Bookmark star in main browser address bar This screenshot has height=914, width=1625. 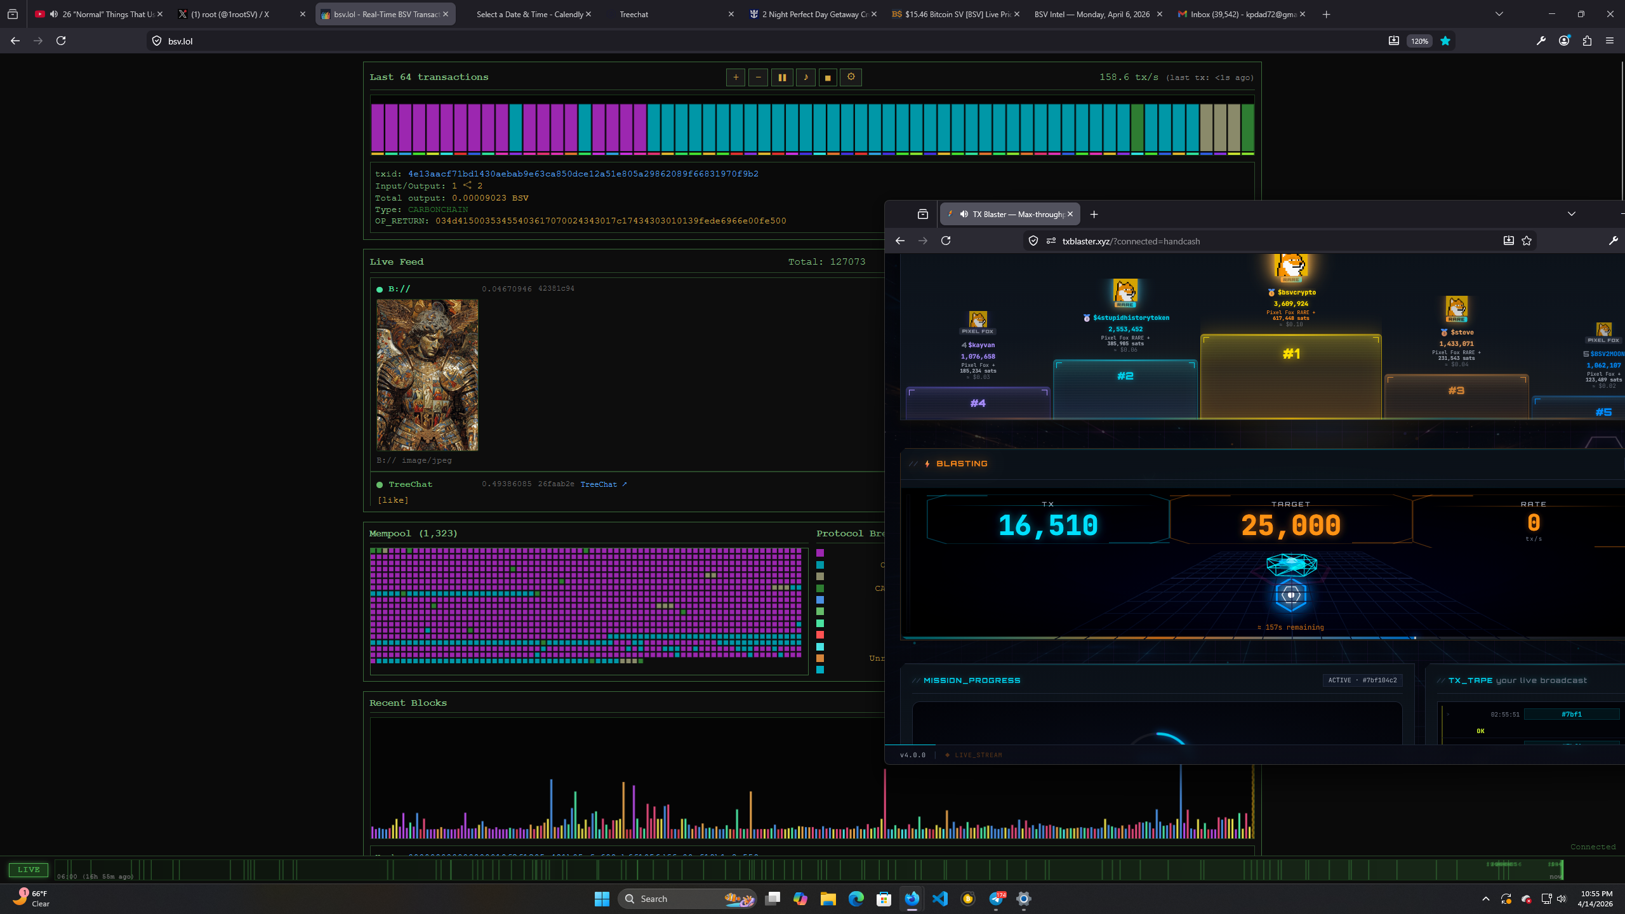[x=1445, y=41]
